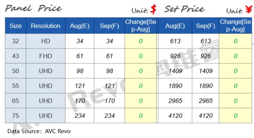
Task: Click the 613 Aug set price cell
Action: click(175, 41)
